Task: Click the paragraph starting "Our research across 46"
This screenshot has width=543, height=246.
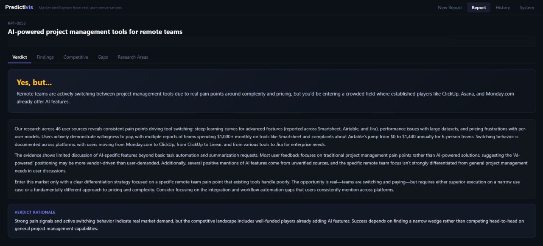Action: [x=270, y=136]
